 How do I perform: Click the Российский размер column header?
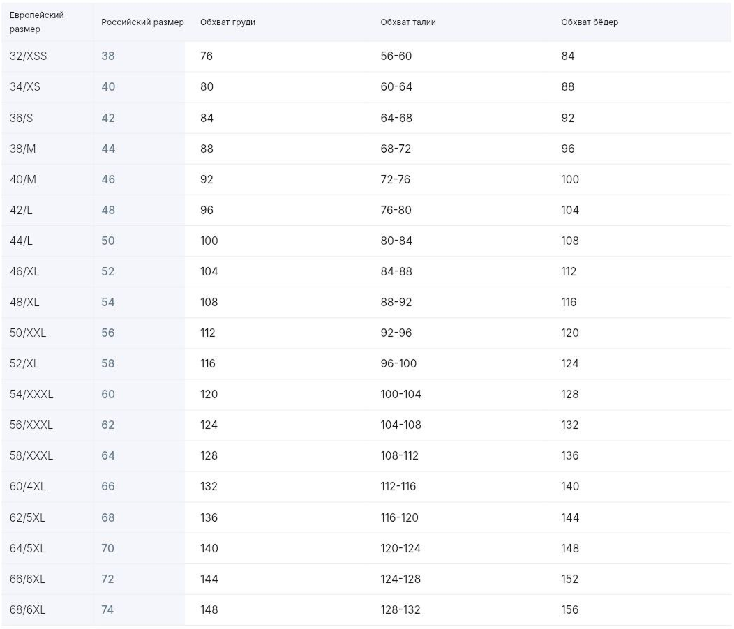tap(142, 22)
